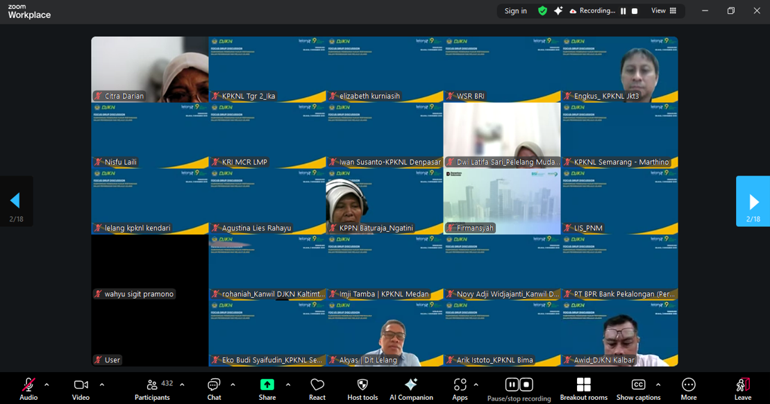Viewport: 770px width, 404px height.
Task: Open the Chat panel
Action: [214, 389]
